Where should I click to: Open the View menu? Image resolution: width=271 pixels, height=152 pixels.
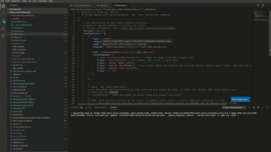tap(25, 1)
